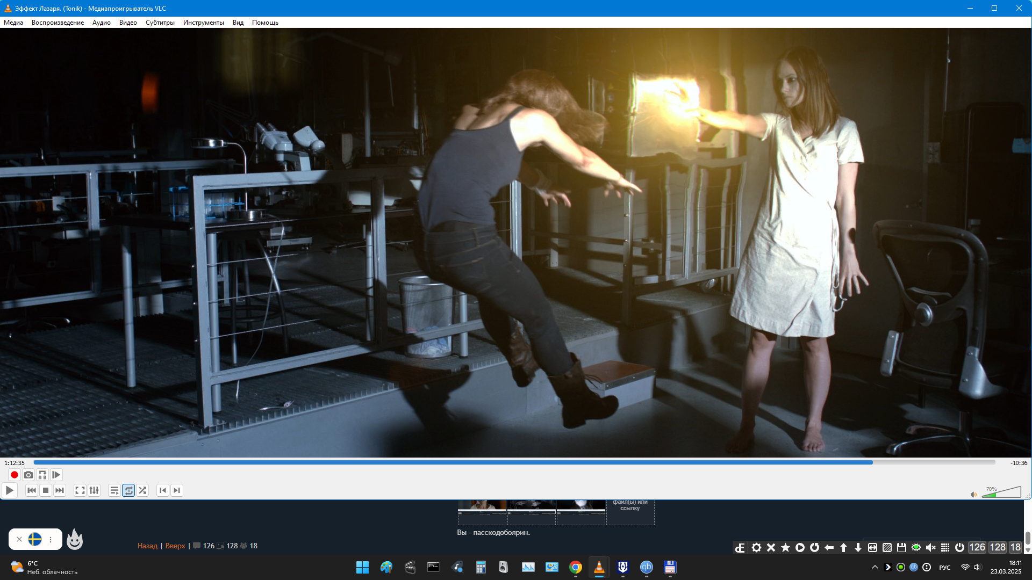The height and width of the screenshot is (580, 1032).
Task: Switch the РУС keyboard language indicator
Action: click(944, 568)
